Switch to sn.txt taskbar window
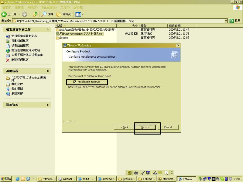Screen dimensions: 243x182 click(87, 179)
